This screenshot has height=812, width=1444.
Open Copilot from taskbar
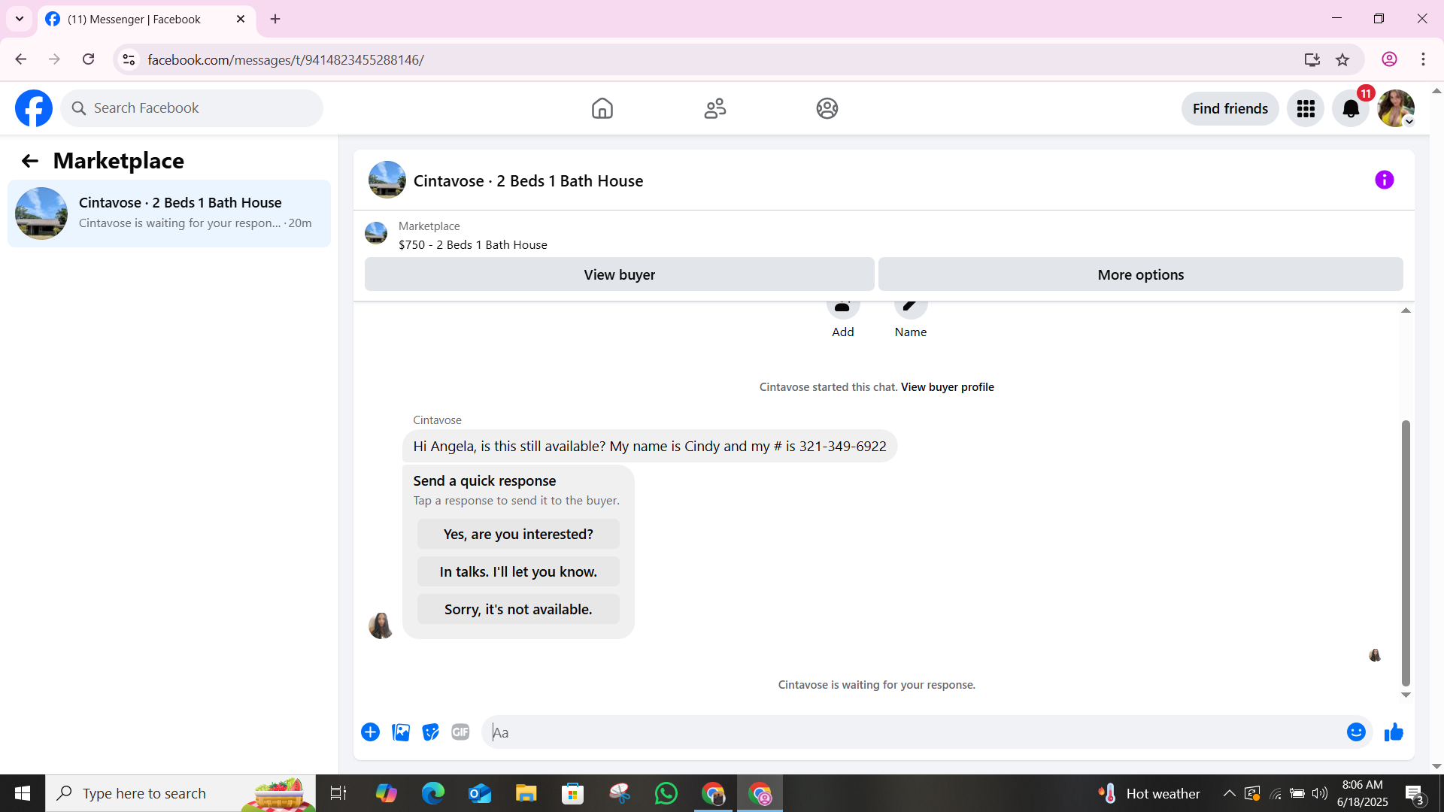(x=387, y=793)
